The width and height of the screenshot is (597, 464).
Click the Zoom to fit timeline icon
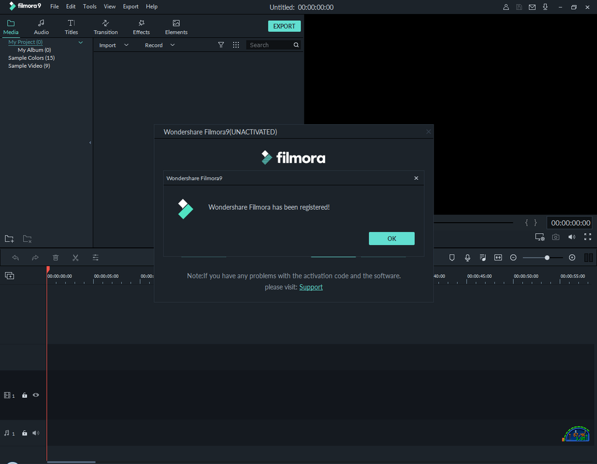point(498,258)
